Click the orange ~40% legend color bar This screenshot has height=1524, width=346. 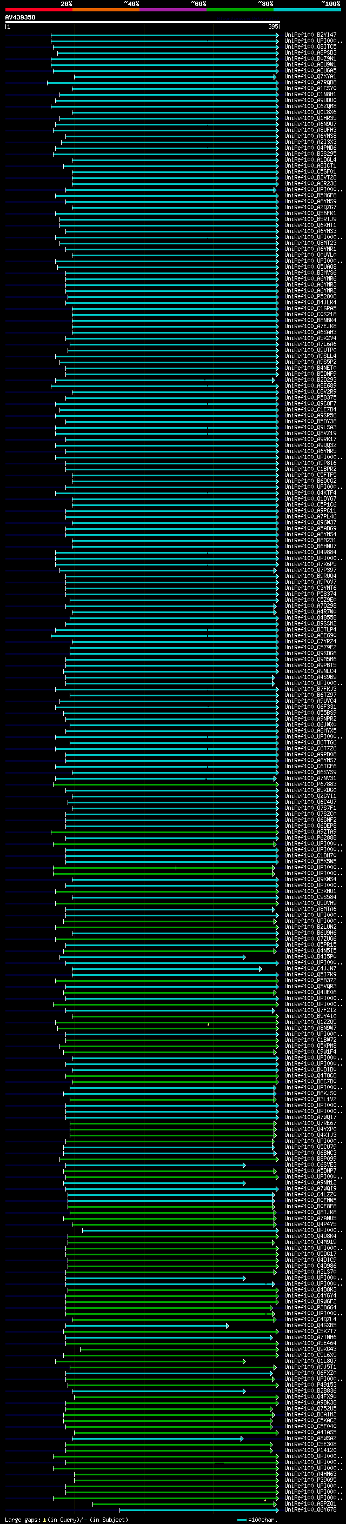106,10
